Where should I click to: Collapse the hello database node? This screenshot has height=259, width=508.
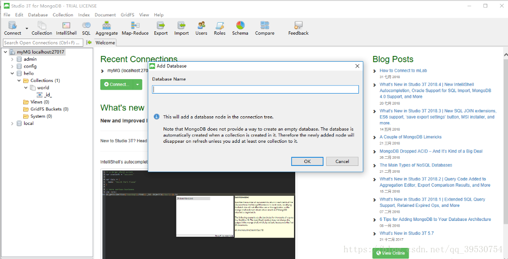pyautogui.click(x=12, y=73)
